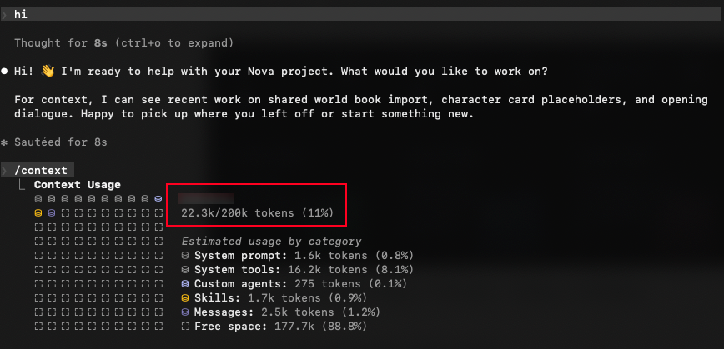Select the /context command text

click(41, 171)
